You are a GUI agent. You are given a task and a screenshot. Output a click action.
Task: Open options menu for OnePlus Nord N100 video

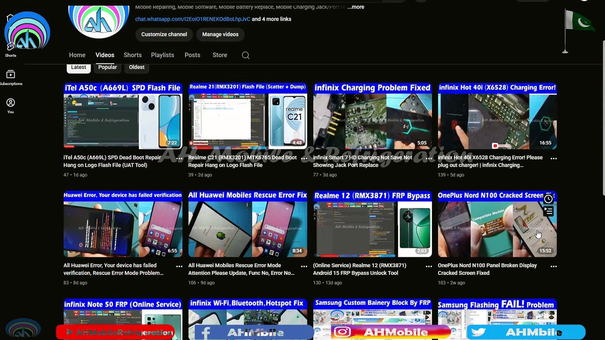pos(553,266)
